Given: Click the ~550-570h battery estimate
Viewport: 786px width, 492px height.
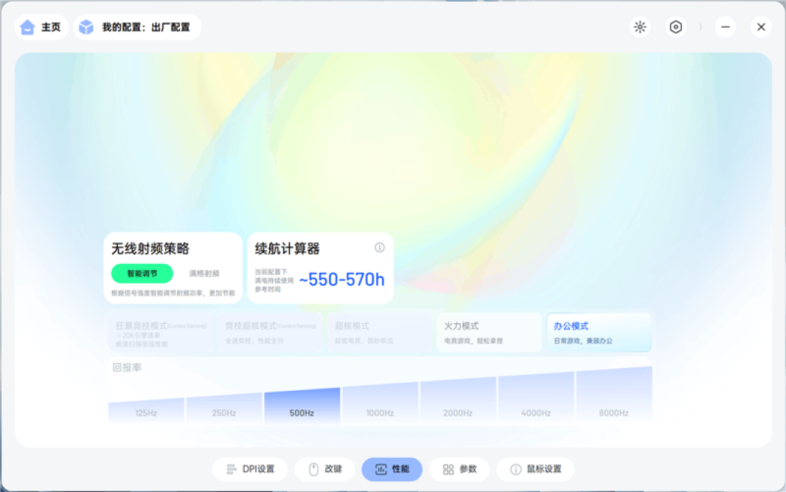Looking at the screenshot, I should 342,280.
